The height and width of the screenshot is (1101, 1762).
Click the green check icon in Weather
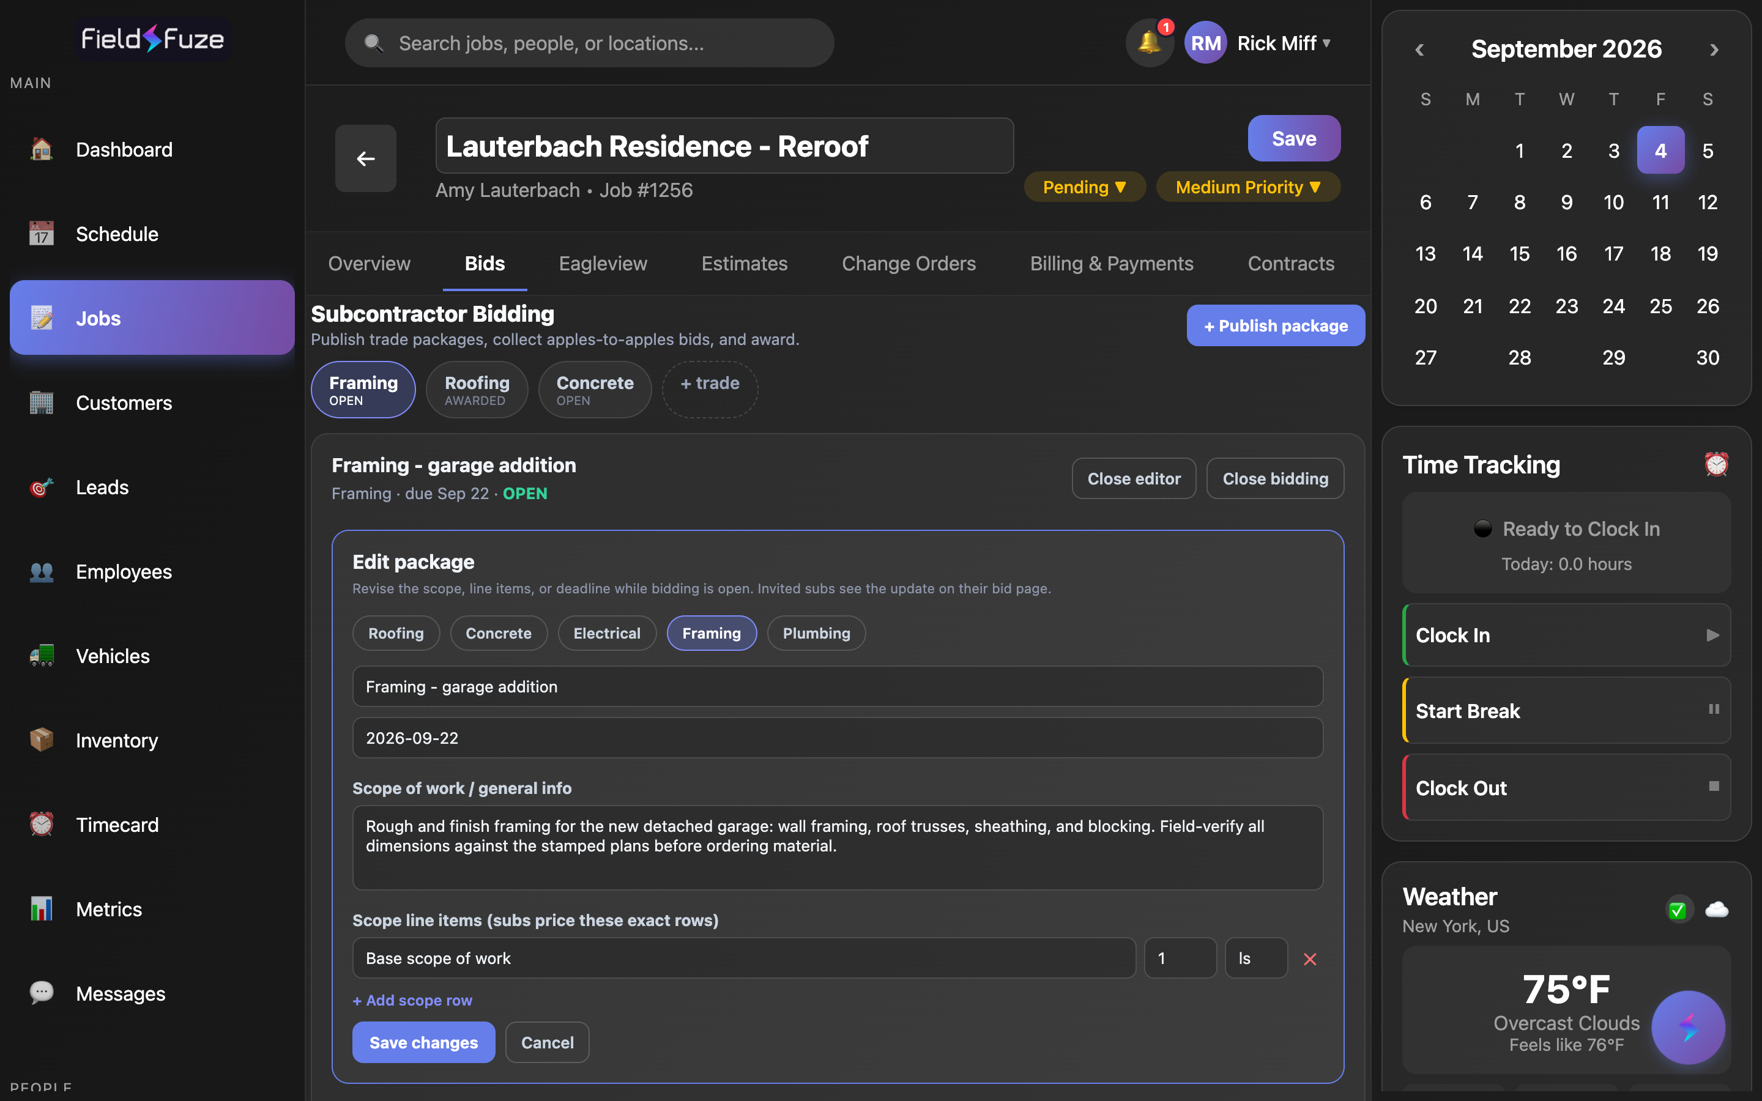(x=1678, y=910)
